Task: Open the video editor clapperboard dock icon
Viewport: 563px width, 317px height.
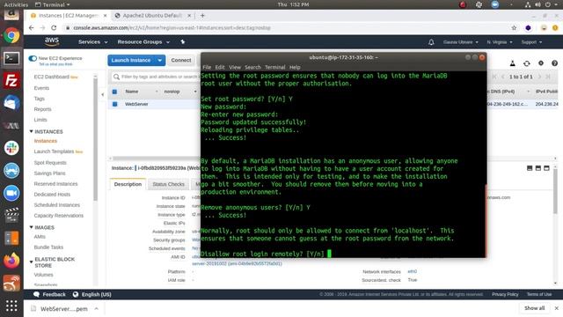Action: [x=11, y=215]
